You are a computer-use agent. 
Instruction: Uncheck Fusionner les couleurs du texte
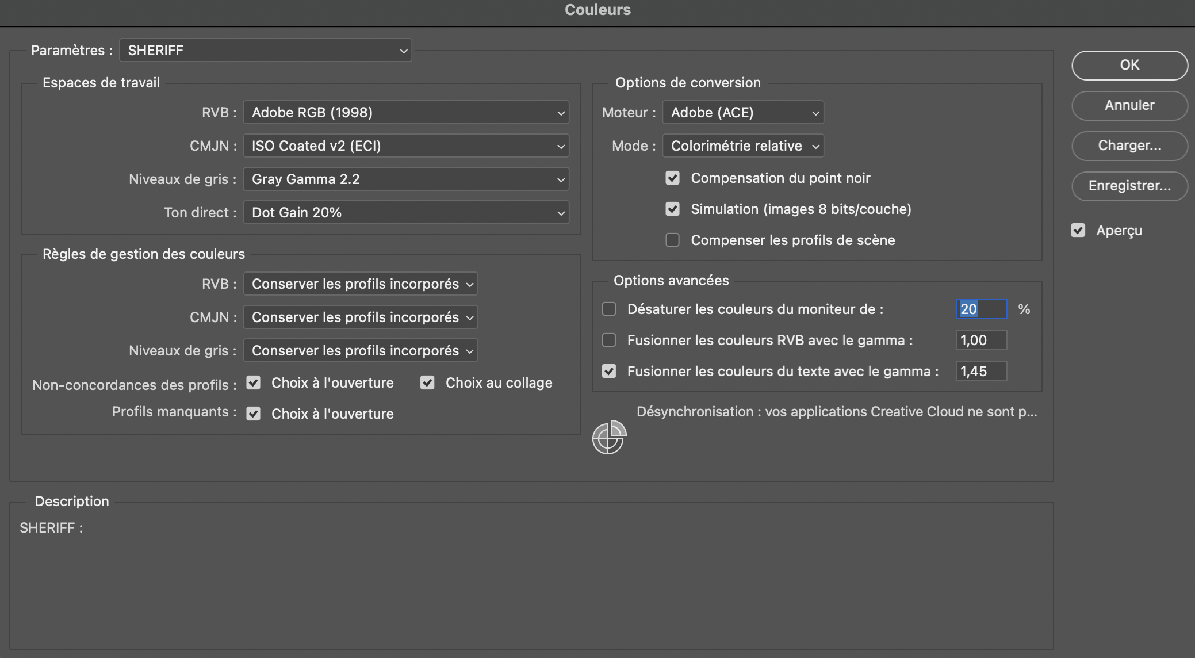609,371
